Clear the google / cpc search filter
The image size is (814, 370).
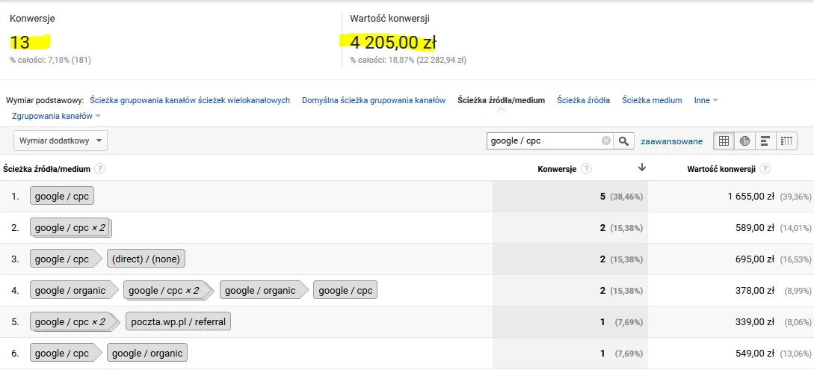(605, 141)
